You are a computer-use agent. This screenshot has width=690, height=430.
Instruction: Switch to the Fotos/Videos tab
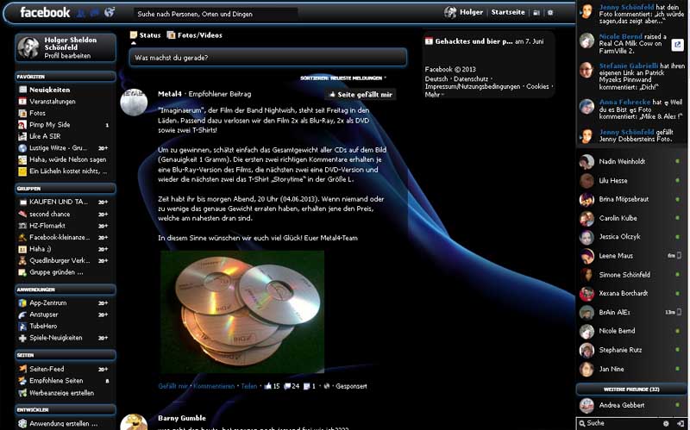[195, 35]
